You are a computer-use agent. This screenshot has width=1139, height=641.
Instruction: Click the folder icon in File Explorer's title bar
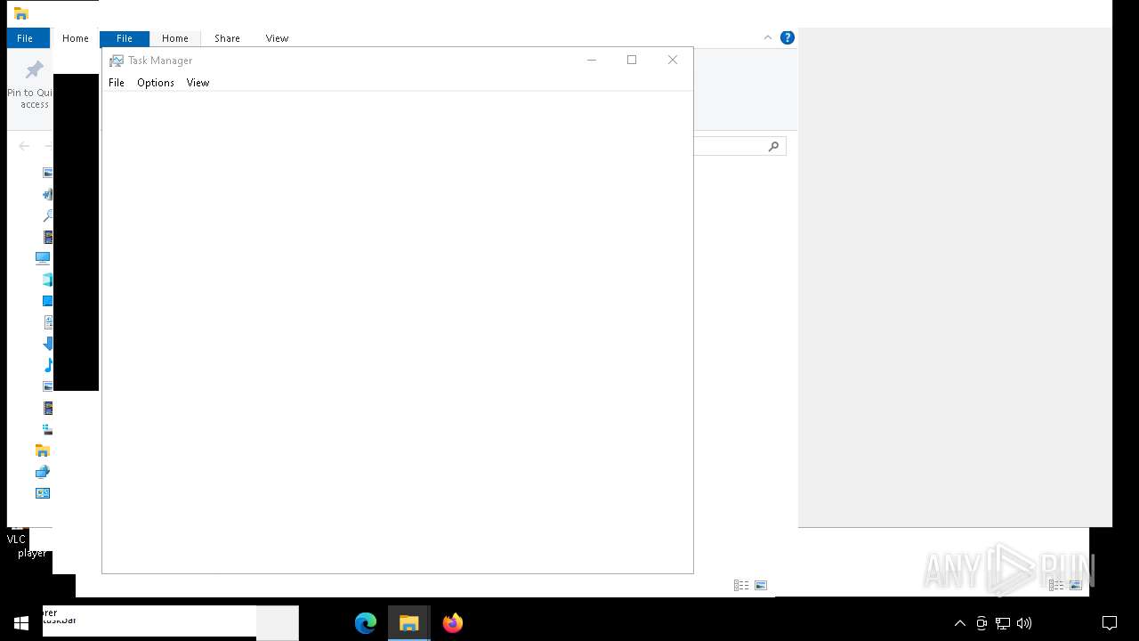point(21,13)
